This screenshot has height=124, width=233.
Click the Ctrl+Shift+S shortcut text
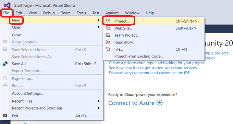pos(86,64)
